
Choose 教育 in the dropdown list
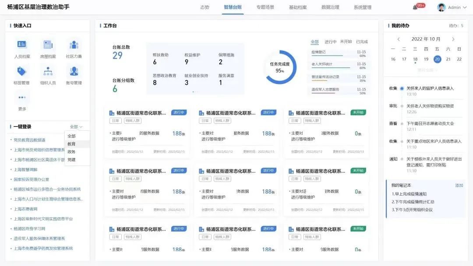[x=71, y=144]
